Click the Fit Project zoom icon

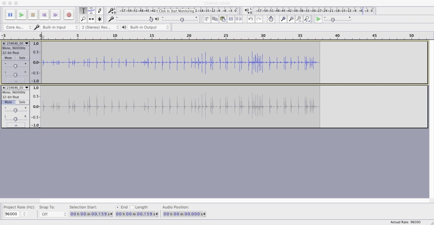pos(307,19)
